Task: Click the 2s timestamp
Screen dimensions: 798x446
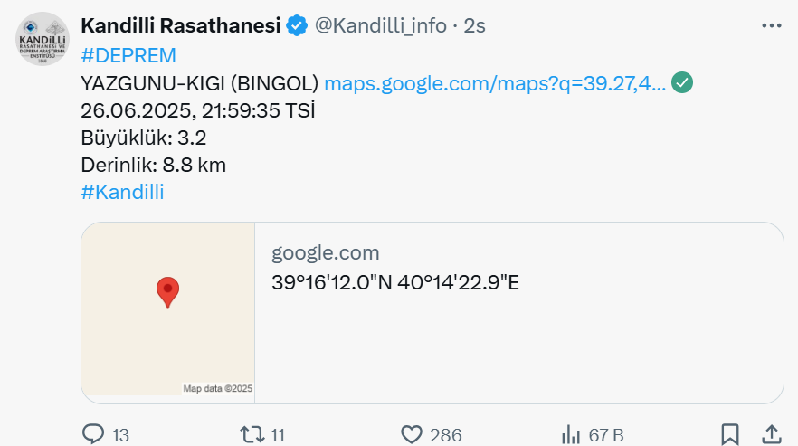Action: [x=474, y=25]
